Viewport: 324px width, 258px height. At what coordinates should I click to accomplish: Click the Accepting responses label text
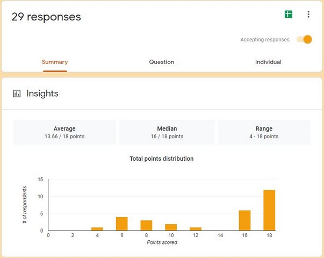(264, 40)
